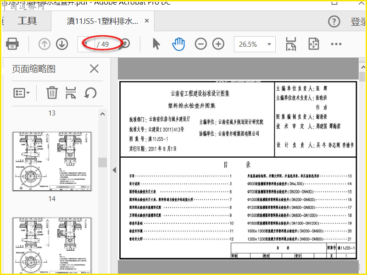367x275 pixels.
Task: Collapse the navigation pane with left triangle
Action: coord(114,170)
